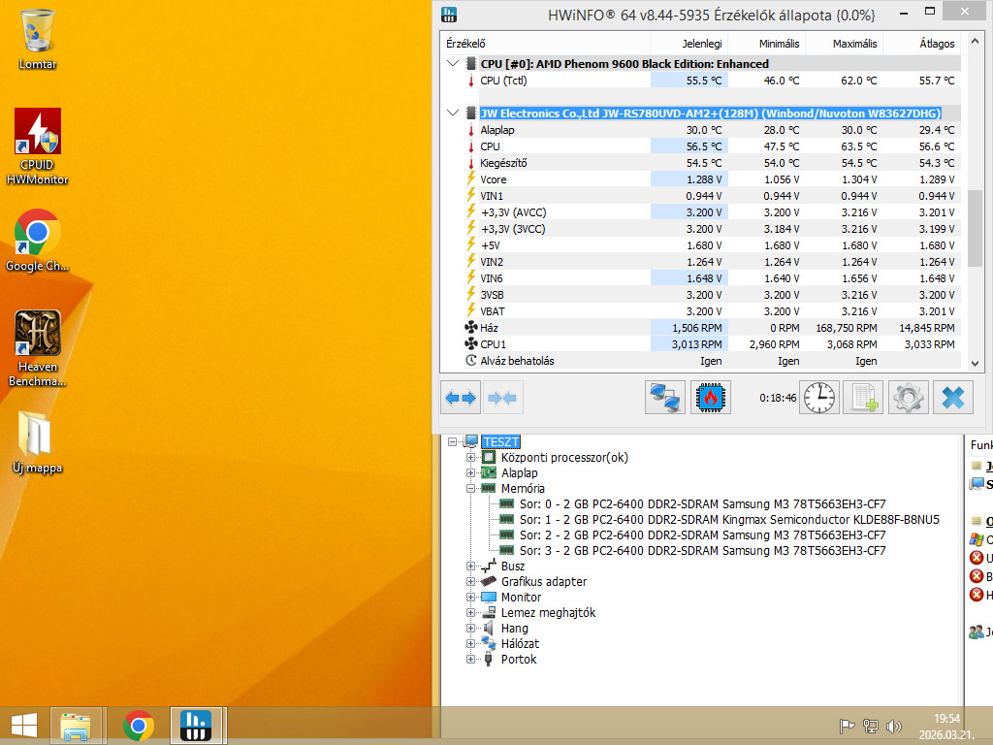Collapse the CPU [#0] AMD Phenom sensor group

pyautogui.click(x=452, y=63)
